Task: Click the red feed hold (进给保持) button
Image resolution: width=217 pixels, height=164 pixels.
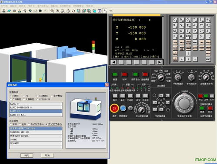Action: (x=145, y=74)
